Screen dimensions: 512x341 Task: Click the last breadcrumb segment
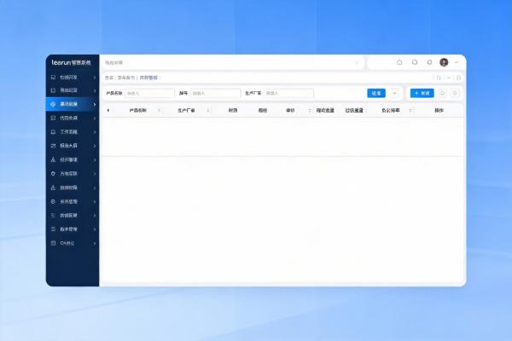click(148, 78)
